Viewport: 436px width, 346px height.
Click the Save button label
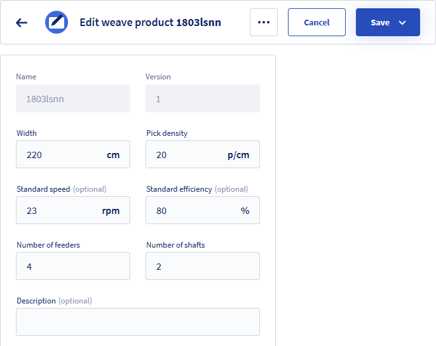380,22
